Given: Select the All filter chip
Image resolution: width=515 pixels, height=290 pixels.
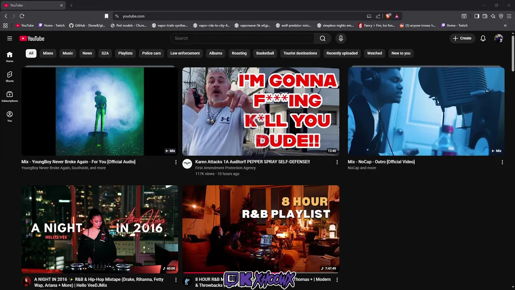Looking at the screenshot, I should [x=31, y=53].
